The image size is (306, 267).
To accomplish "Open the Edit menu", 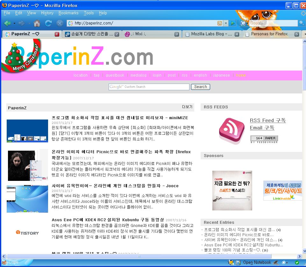I will click(19, 13).
